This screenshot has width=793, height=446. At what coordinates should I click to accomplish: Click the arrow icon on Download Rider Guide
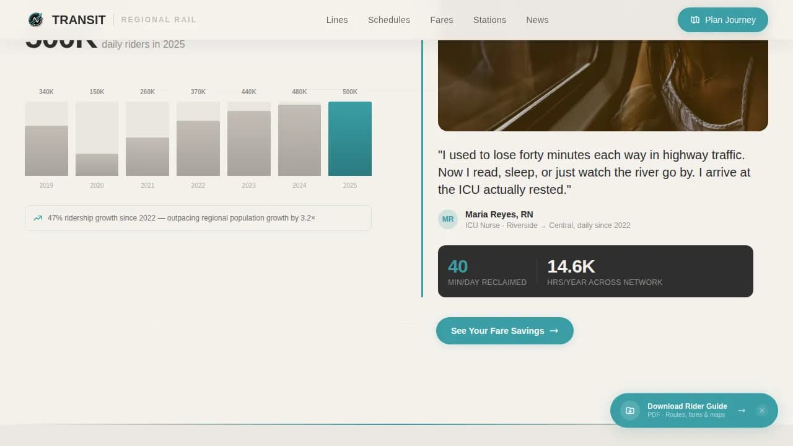click(742, 410)
